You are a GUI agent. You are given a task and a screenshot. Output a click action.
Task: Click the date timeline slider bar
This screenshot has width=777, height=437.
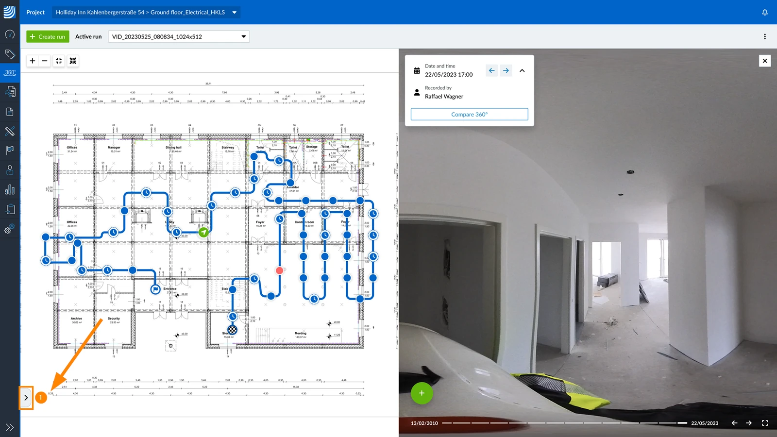coord(564,423)
